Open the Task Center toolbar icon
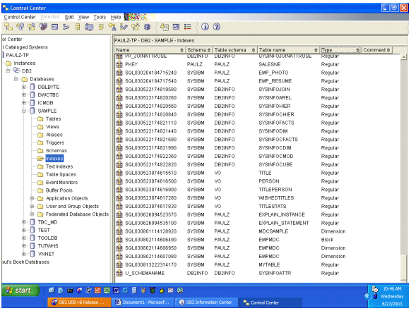 pyautogui.click(x=66, y=27)
